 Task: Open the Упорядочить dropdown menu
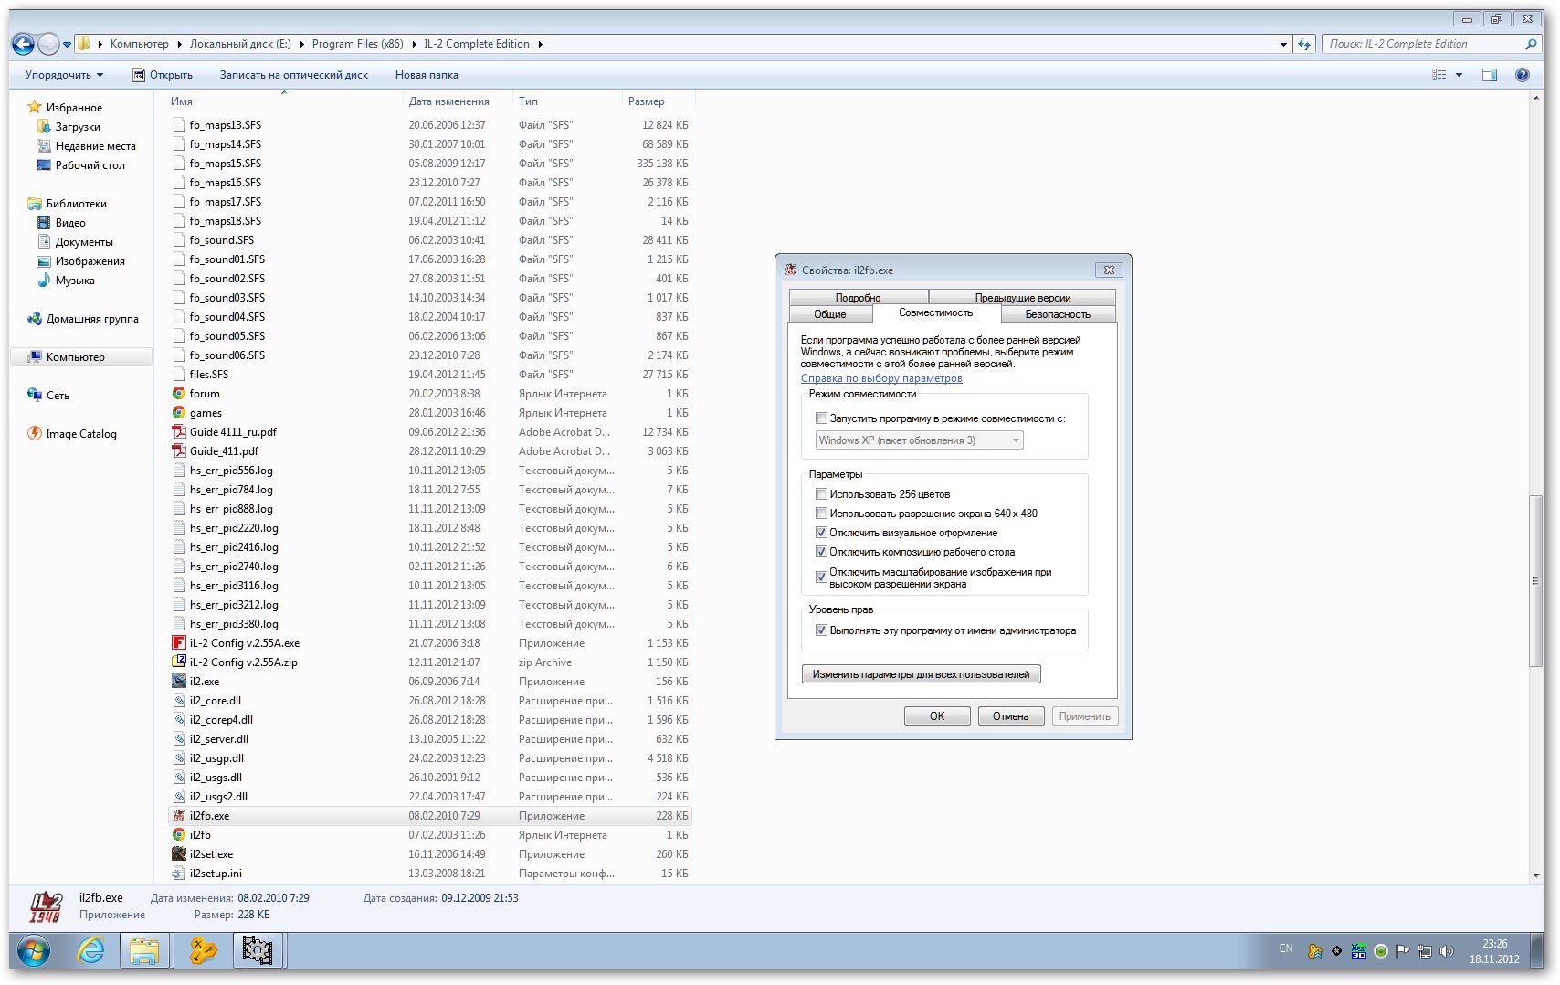point(64,75)
